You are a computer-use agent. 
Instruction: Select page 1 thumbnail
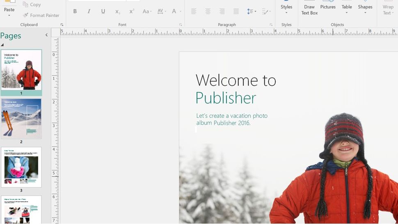[21, 70]
